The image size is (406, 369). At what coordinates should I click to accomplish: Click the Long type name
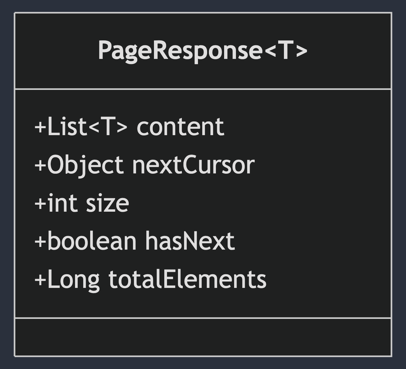tap(73, 279)
